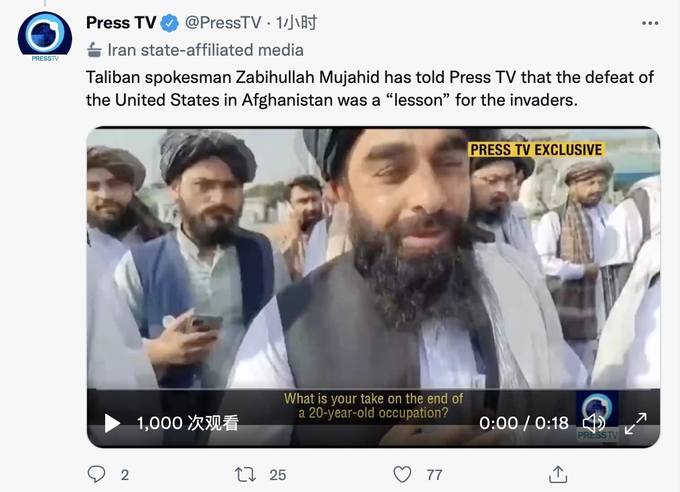Click the Press TV display name

121,23
